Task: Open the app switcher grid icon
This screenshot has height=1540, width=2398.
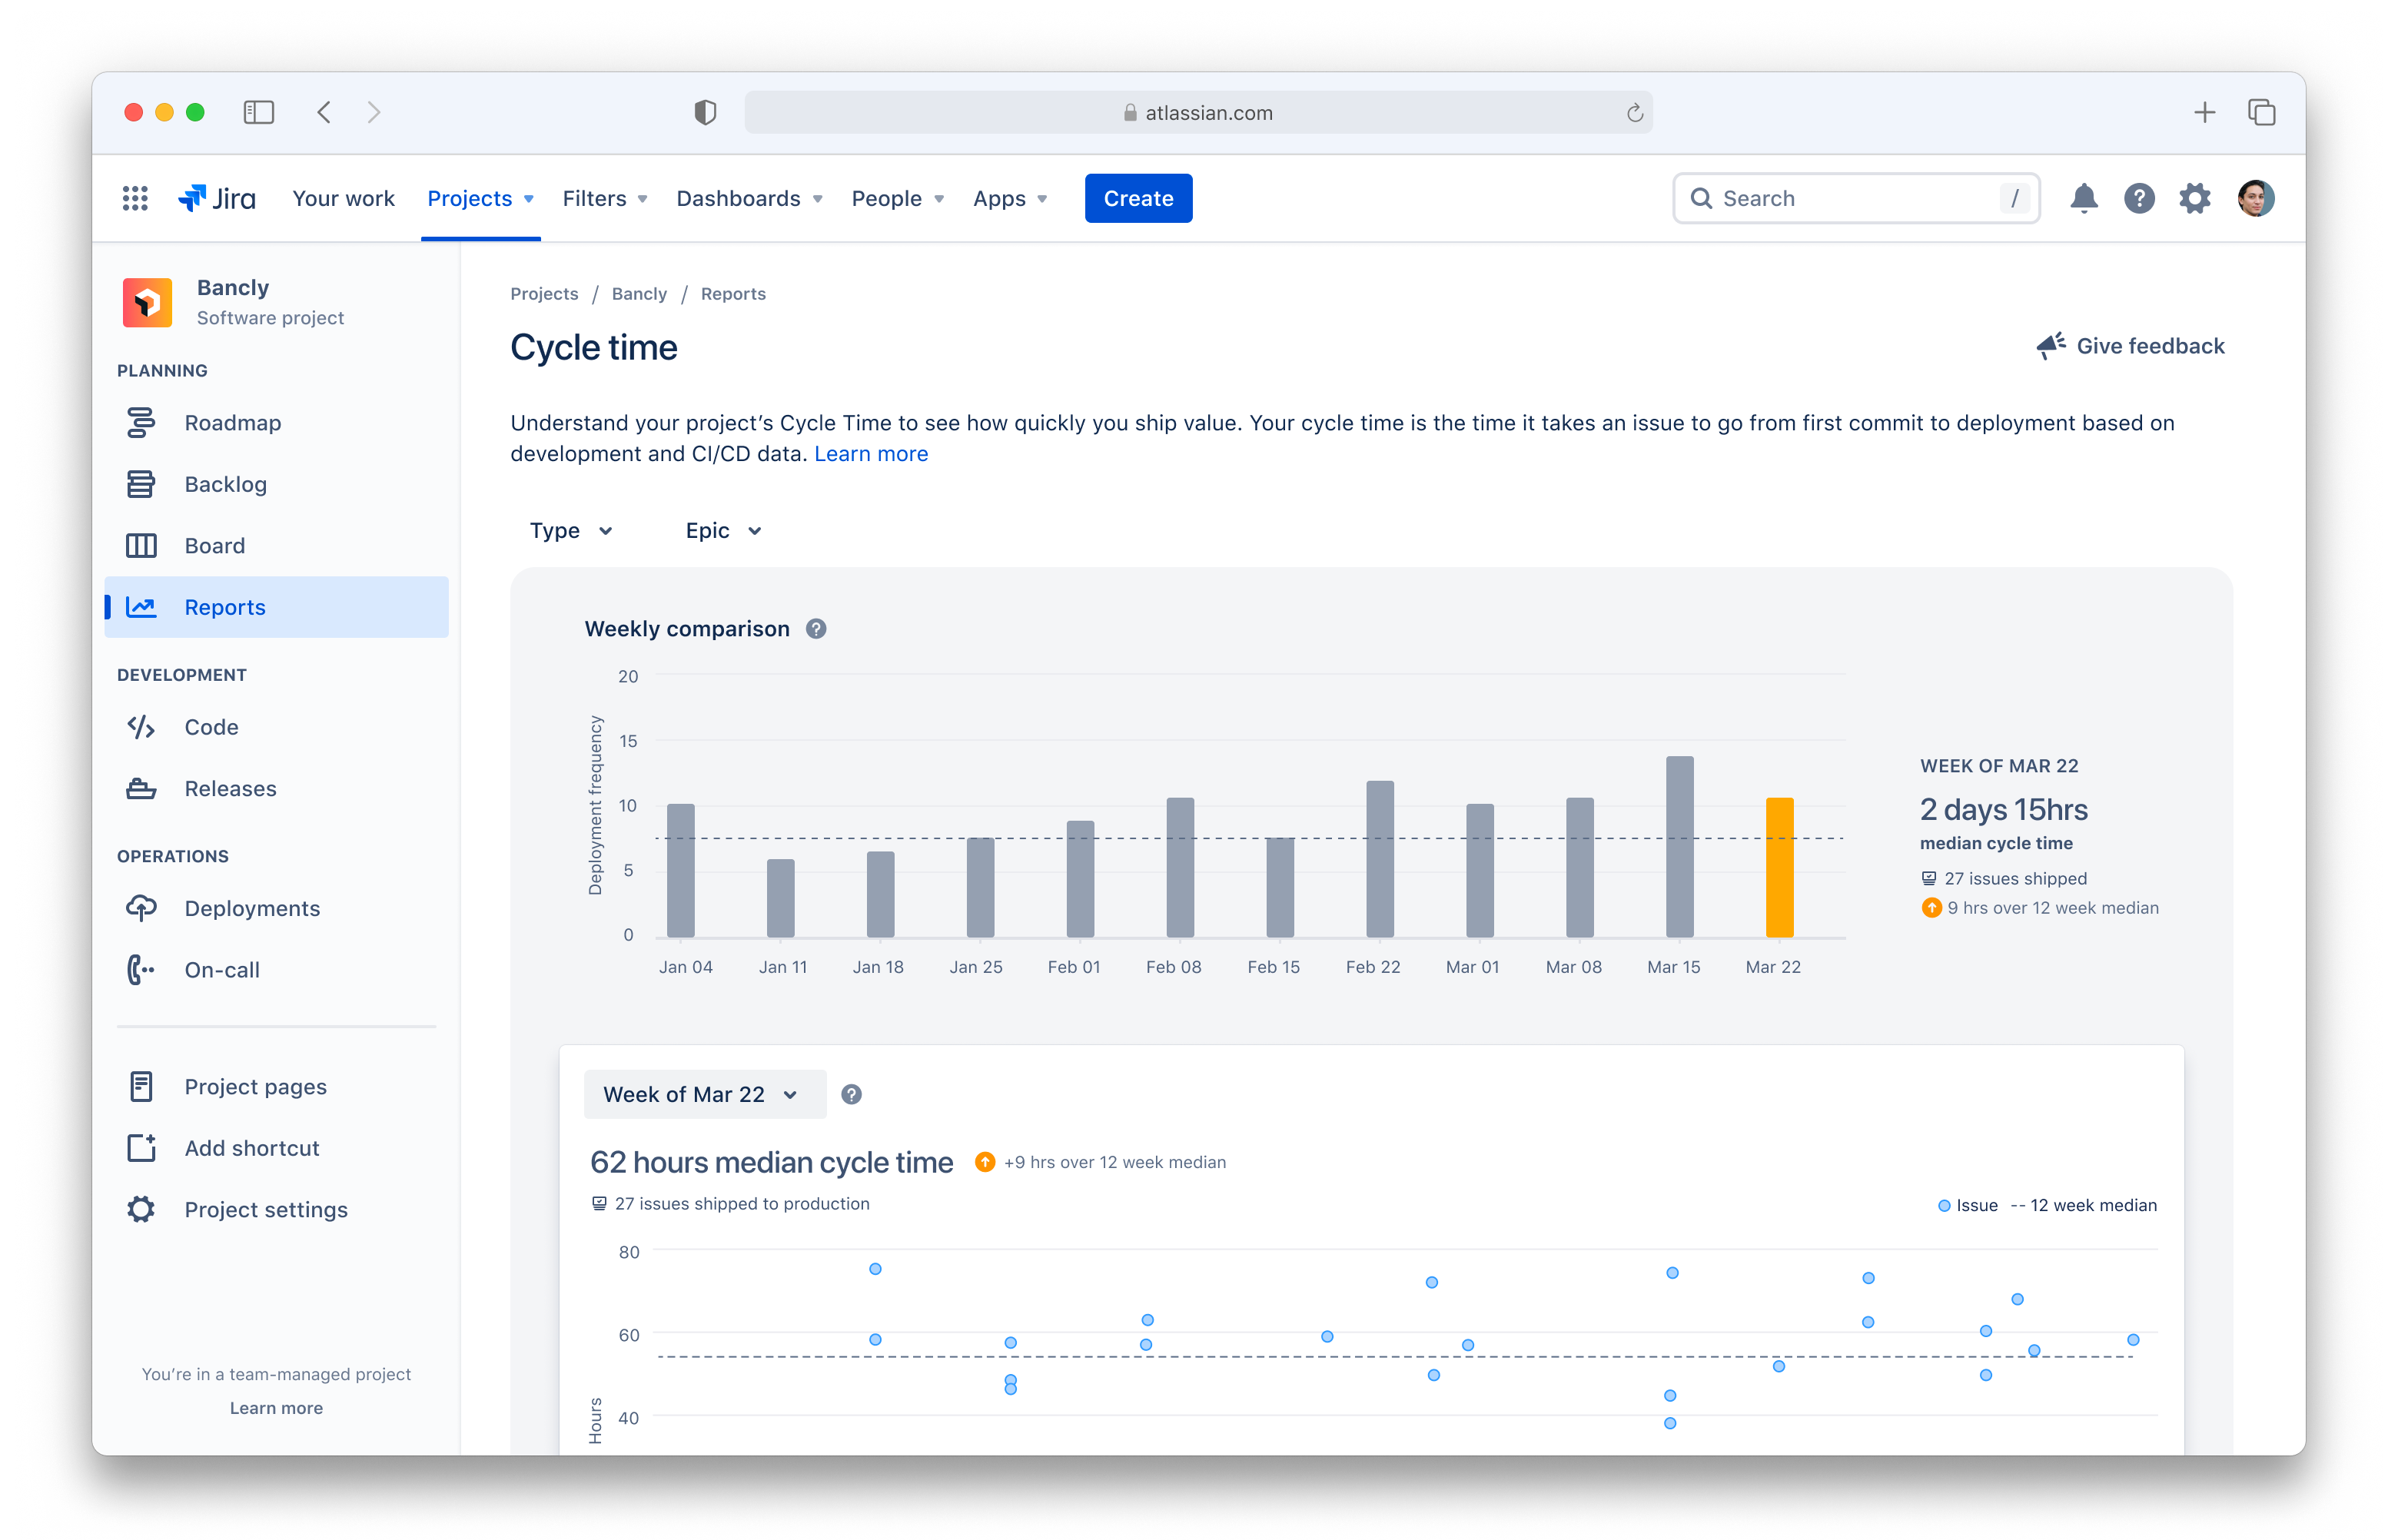Action: [135, 198]
